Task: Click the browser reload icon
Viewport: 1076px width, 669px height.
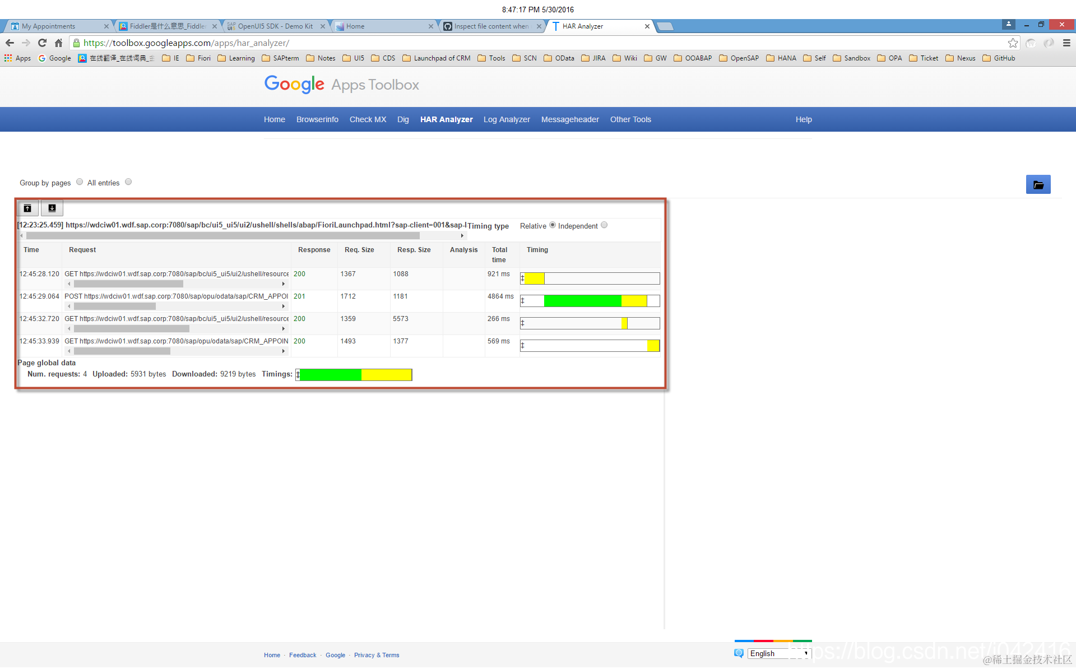Action: click(x=42, y=43)
